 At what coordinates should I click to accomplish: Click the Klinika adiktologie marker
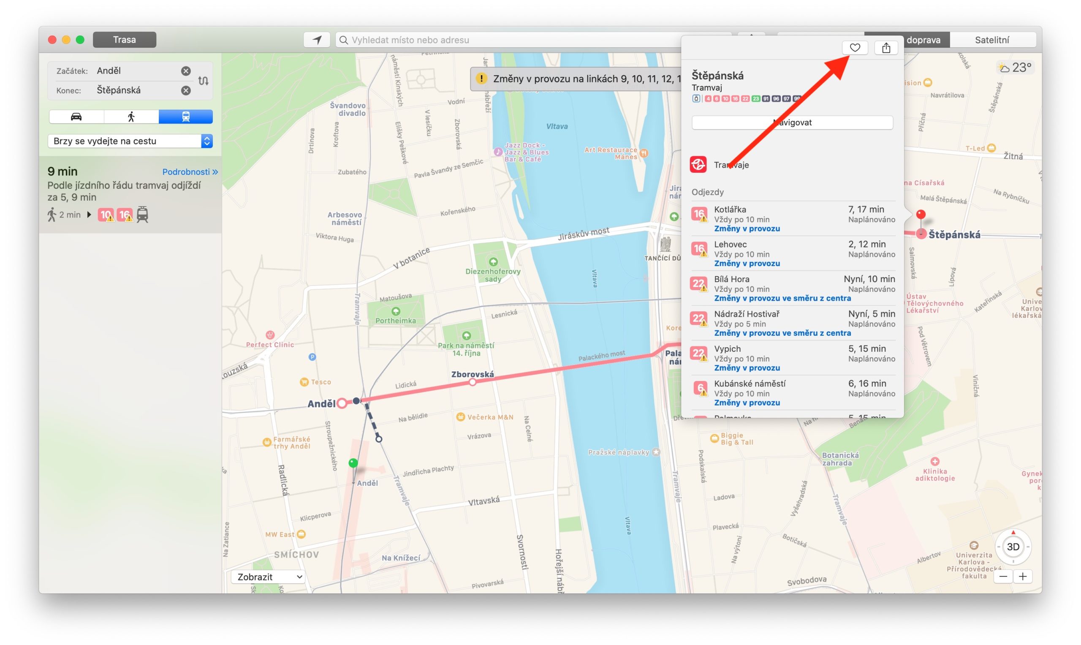point(934,461)
